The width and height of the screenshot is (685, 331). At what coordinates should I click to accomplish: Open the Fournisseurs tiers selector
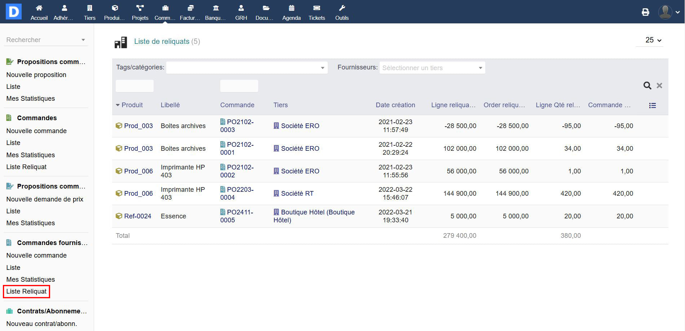click(432, 68)
